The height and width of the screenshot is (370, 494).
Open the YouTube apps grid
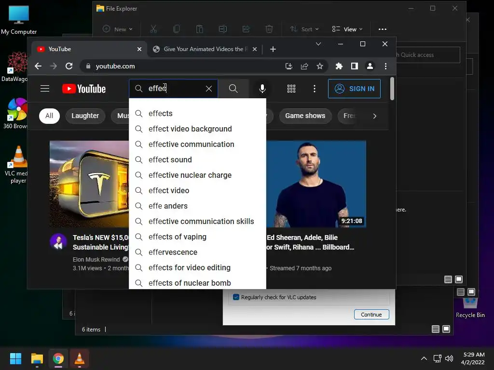click(291, 89)
